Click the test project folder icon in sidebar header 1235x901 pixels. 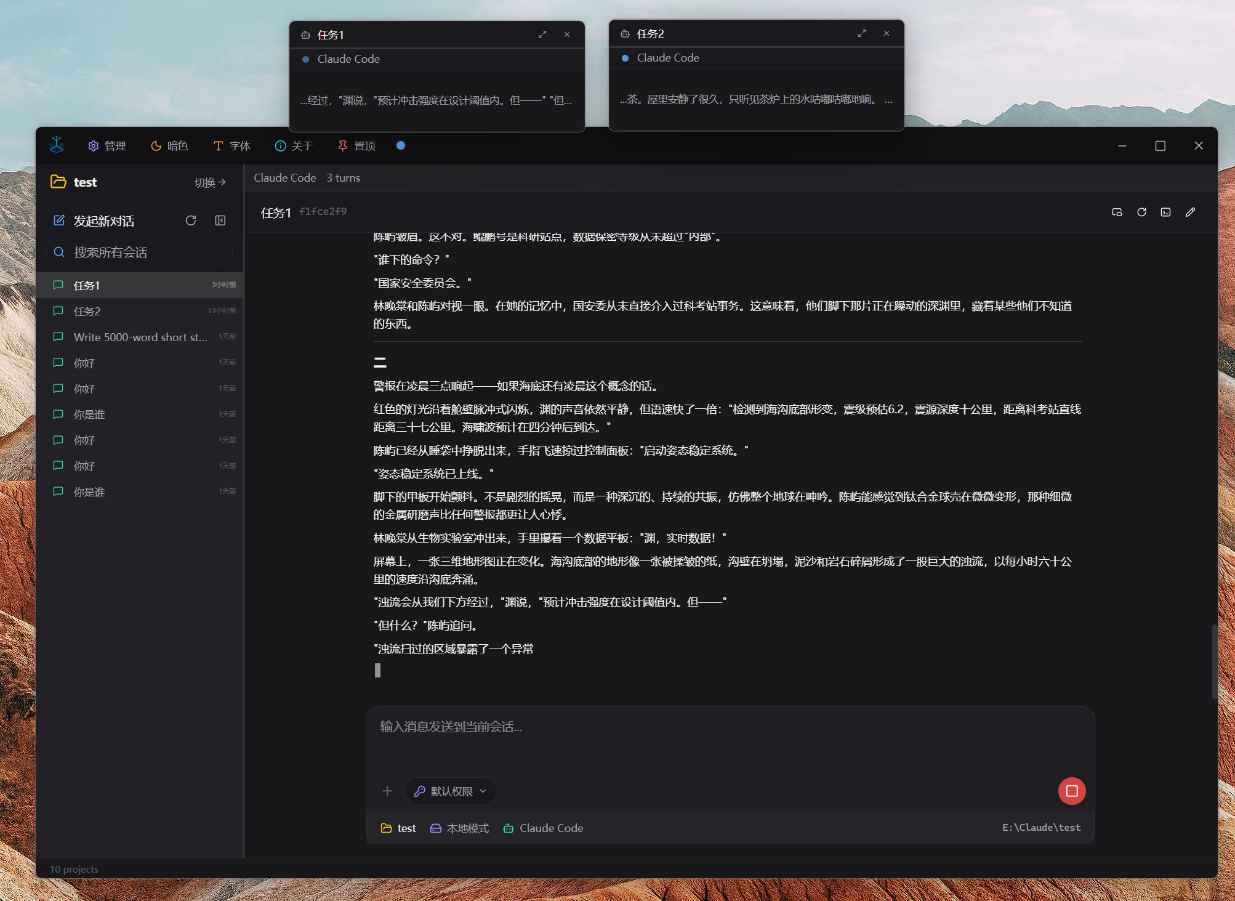pos(58,182)
